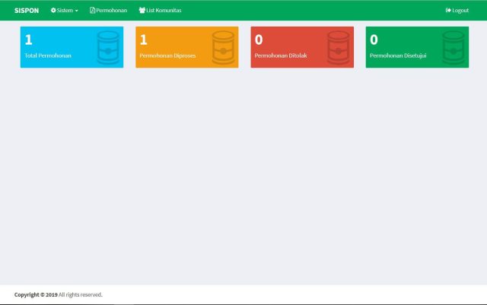Image resolution: width=487 pixels, height=305 pixels.
Task: Open the Permohonan menu item
Action: pyautogui.click(x=111, y=11)
